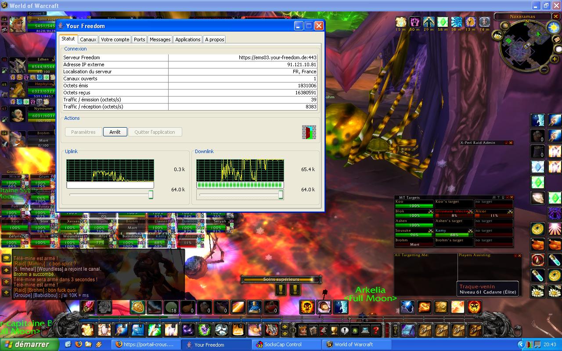Close the MT Targets panel
Viewport: 562px width, 351px height.
pos(512,197)
